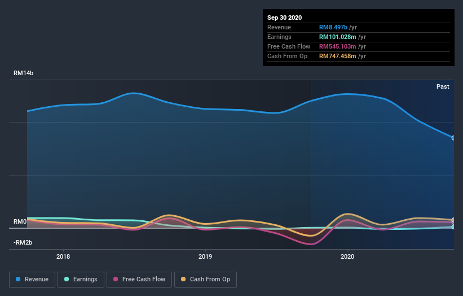The width and height of the screenshot is (463, 296).
Task: Click the RM101.028m earnings value
Action: (x=337, y=37)
